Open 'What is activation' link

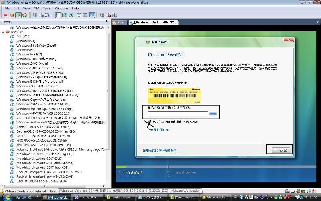158,130
